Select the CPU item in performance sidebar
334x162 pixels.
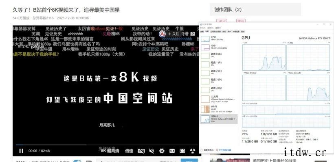(x=219, y=39)
